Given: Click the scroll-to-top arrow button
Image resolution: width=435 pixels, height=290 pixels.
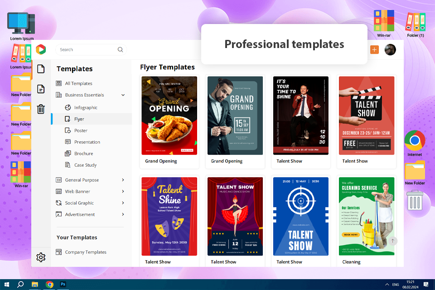Looking at the screenshot, I should [392, 241].
